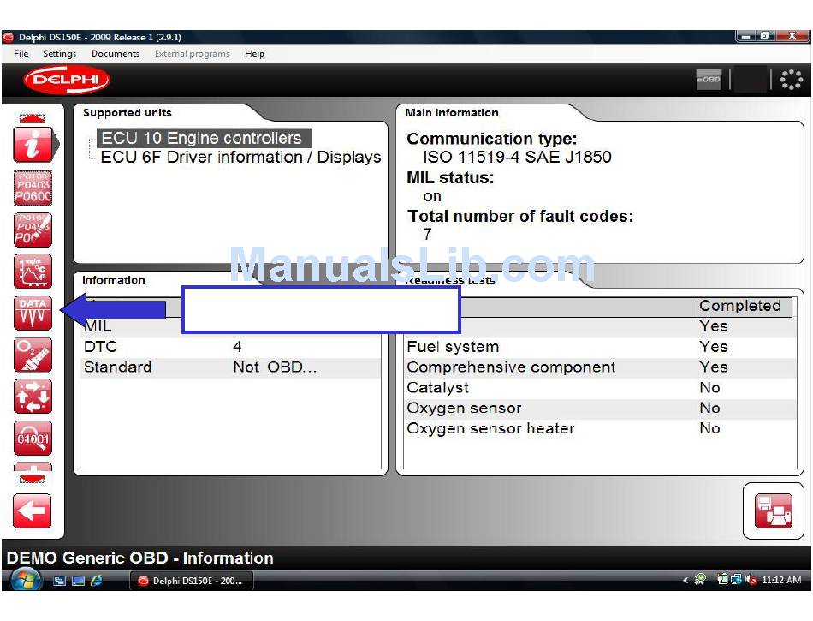Click the DTC row in Information
Image resolution: width=813 pixels, height=621 pixels.
click(x=231, y=347)
